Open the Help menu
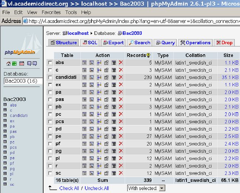The height and width of the screenshot is (193, 240). (86, 12)
